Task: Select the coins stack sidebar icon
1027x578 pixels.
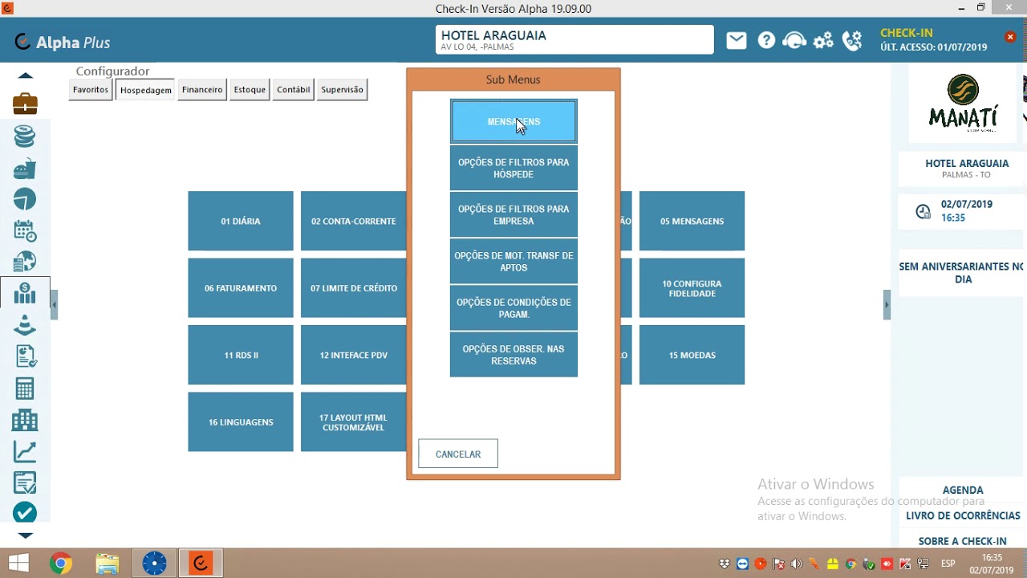Action: 25,136
